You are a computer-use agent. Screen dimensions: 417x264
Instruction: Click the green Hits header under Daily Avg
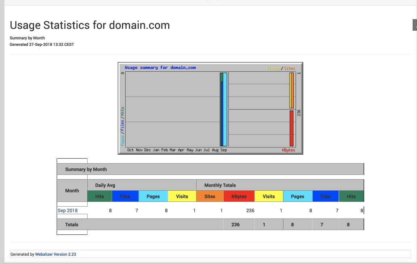point(100,196)
